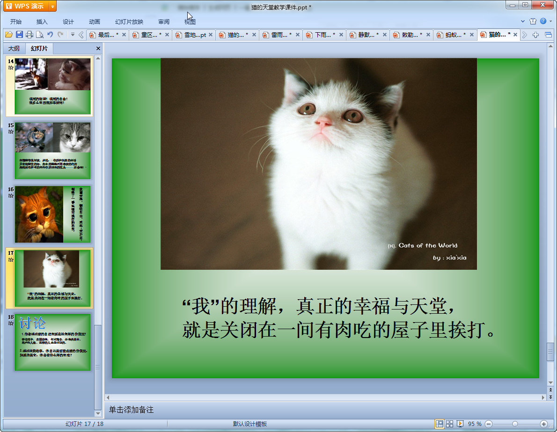The width and height of the screenshot is (557, 432).
Task: Go to previous slide with double-up arrows
Action: [550, 390]
